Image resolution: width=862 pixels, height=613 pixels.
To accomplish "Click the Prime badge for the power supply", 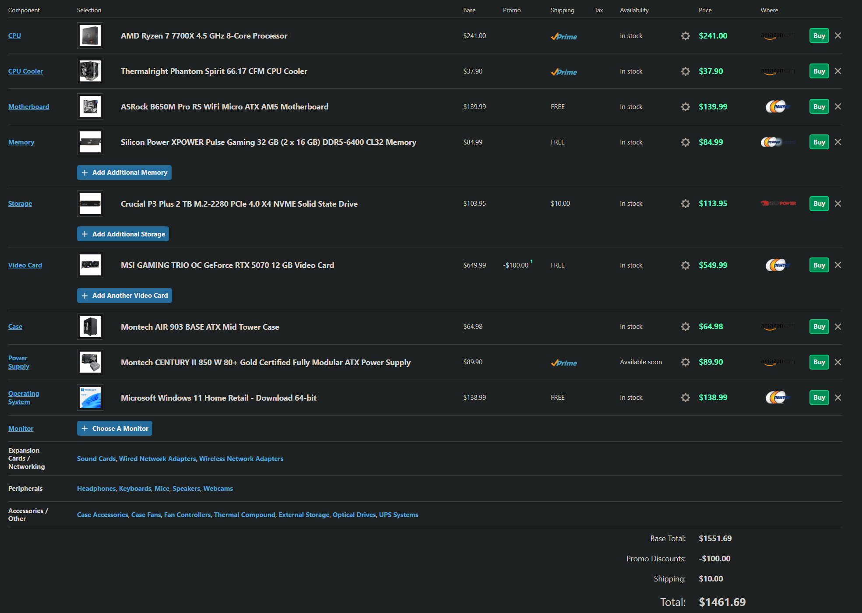I will 564,363.
